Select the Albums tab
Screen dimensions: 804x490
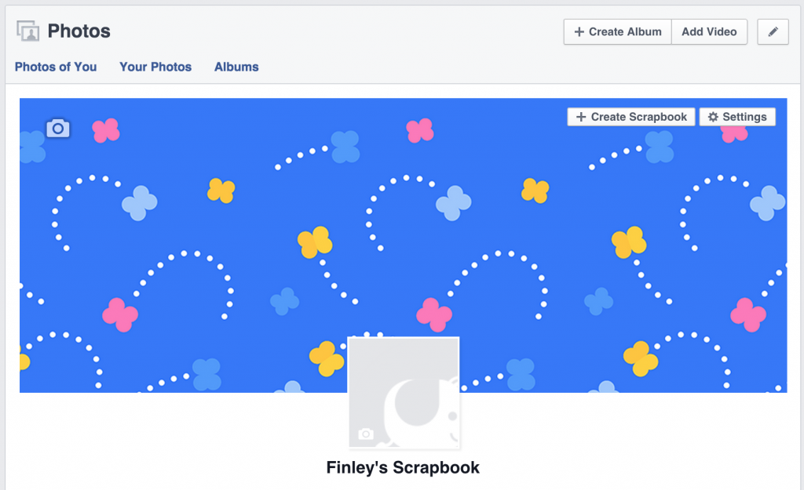click(x=236, y=67)
